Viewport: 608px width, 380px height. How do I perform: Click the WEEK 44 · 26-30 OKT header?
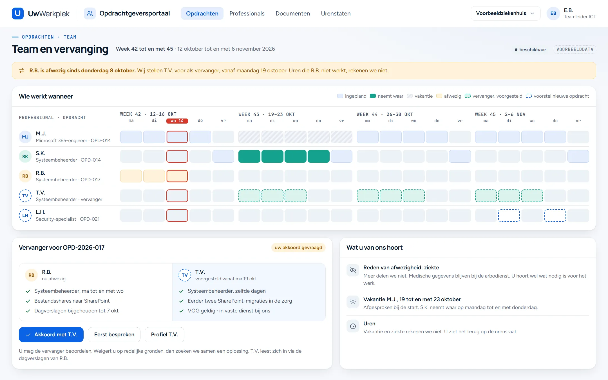pyautogui.click(x=385, y=114)
